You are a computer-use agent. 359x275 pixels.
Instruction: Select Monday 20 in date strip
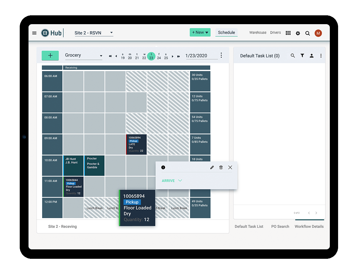tap(130, 56)
